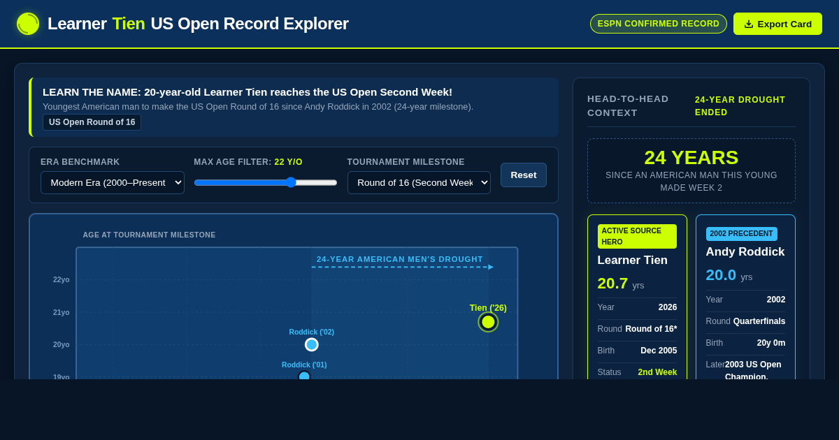Viewport: 839px width, 440px height.
Task: Click the Quarterfinals round value
Action: [759, 321]
